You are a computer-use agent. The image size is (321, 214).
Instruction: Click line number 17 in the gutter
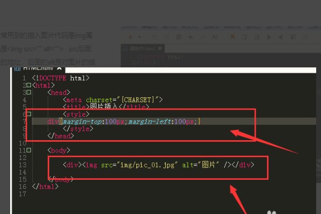point(22,194)
